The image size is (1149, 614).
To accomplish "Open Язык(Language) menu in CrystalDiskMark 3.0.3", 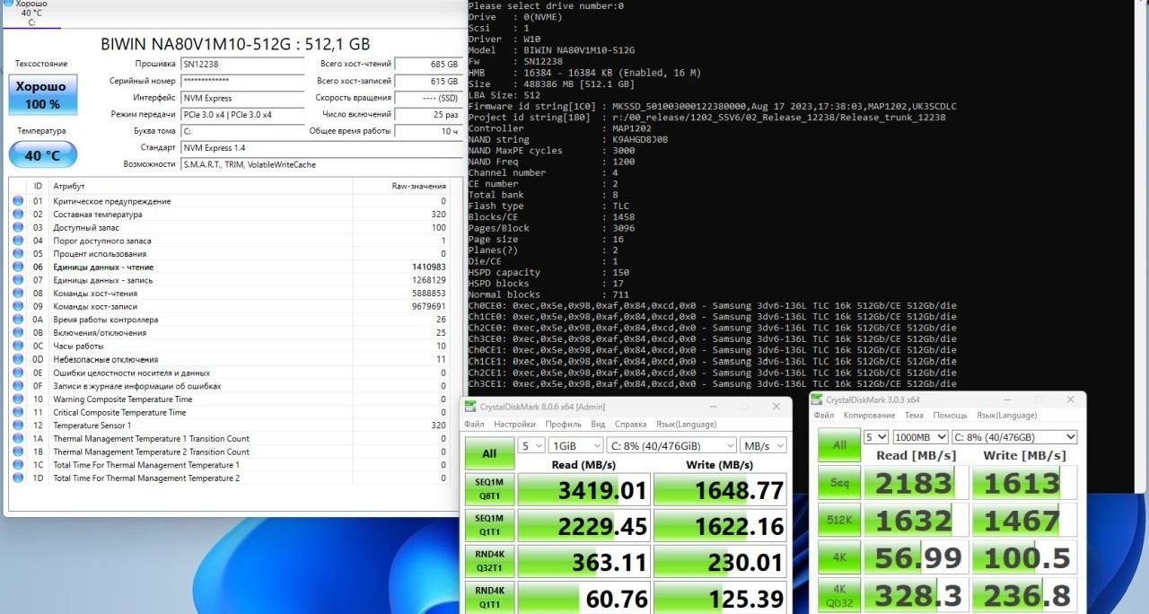I will tap(1006, 416).
